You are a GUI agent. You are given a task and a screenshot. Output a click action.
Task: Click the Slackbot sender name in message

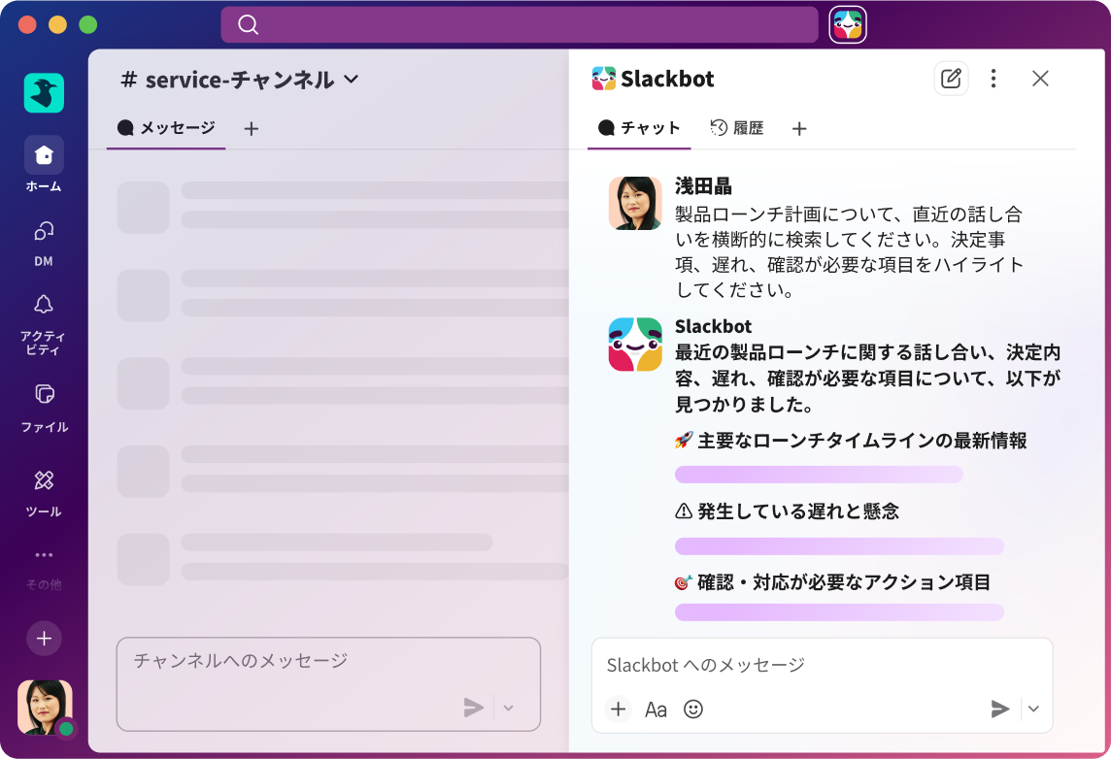pos(713,326)
